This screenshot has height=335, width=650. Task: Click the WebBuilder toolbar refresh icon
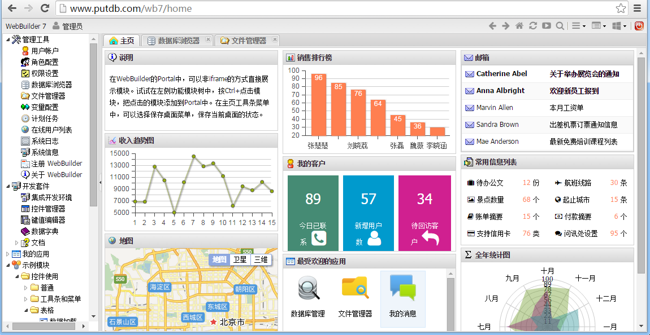tap(533, 26)
